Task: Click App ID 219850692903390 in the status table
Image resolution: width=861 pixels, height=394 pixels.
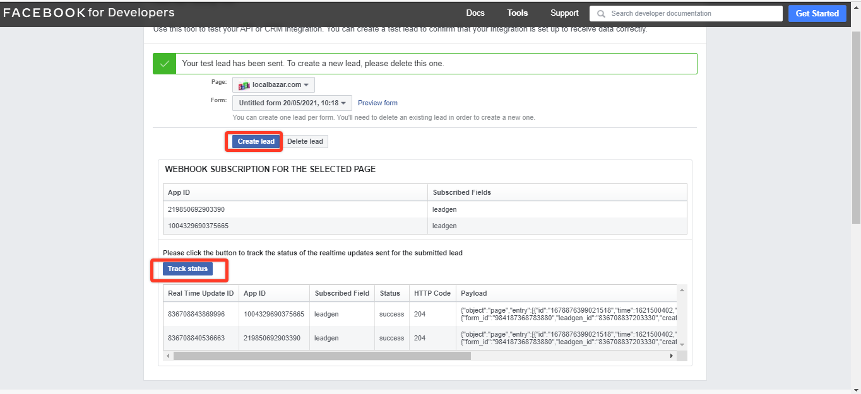Action: pos(271,338)
